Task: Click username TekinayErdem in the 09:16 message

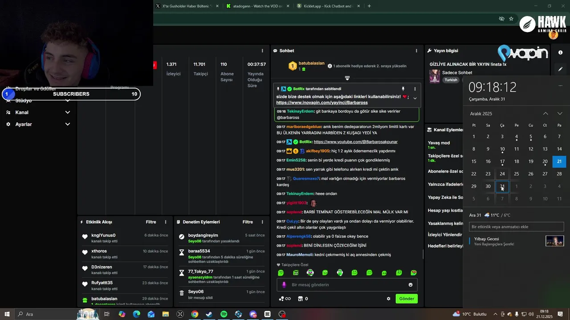Action: pyautogui.click(x=300, y=111)
